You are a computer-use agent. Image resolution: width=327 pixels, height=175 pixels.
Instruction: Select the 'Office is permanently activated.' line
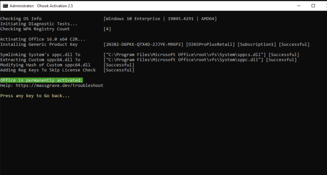point(41,80)
